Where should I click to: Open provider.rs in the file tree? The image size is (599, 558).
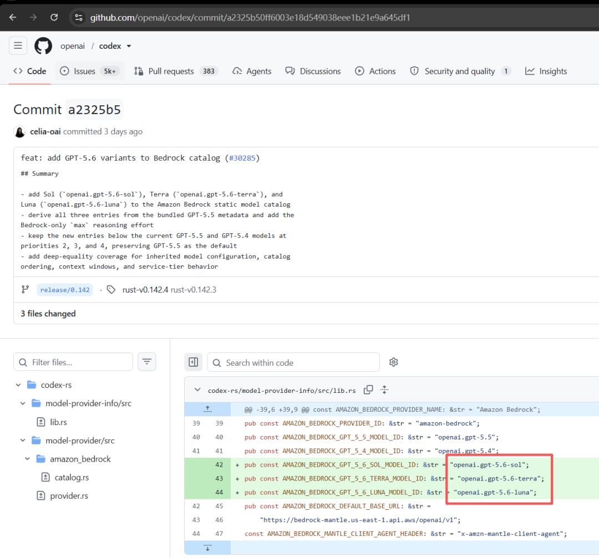(x=69, y=496)
